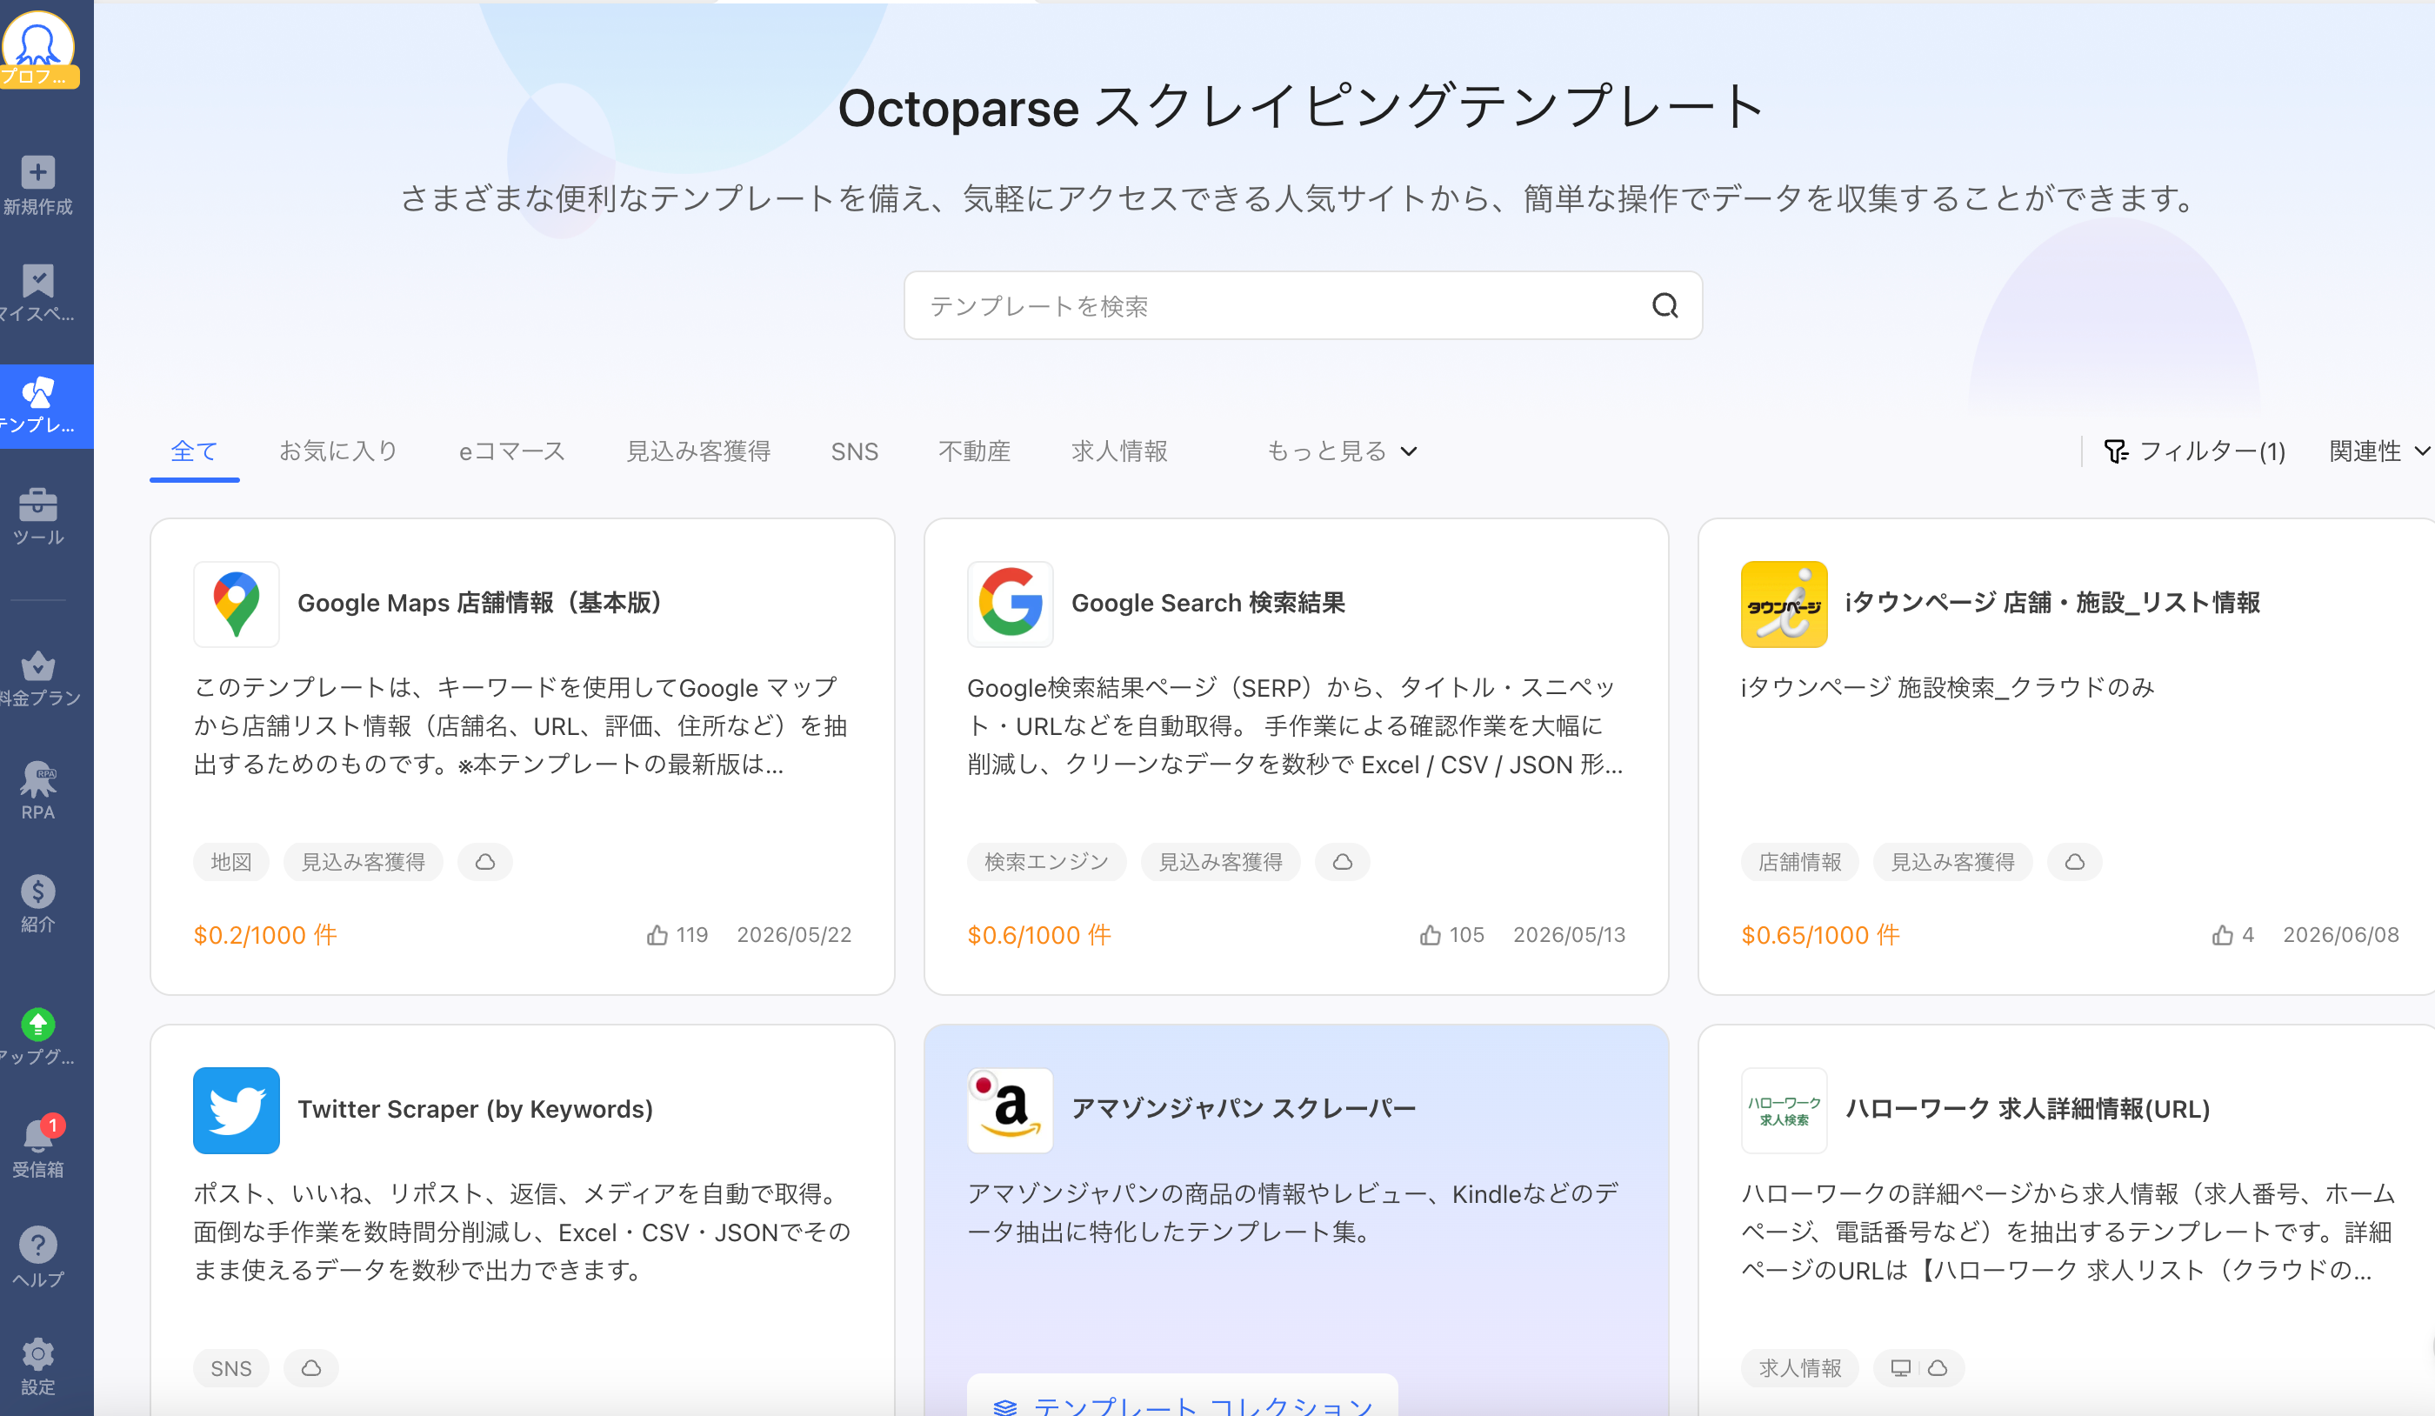Switch to the 不動産 tab

coord(974,451)
